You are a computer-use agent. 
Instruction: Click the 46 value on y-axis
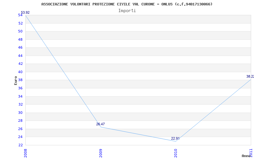(20, 47)
